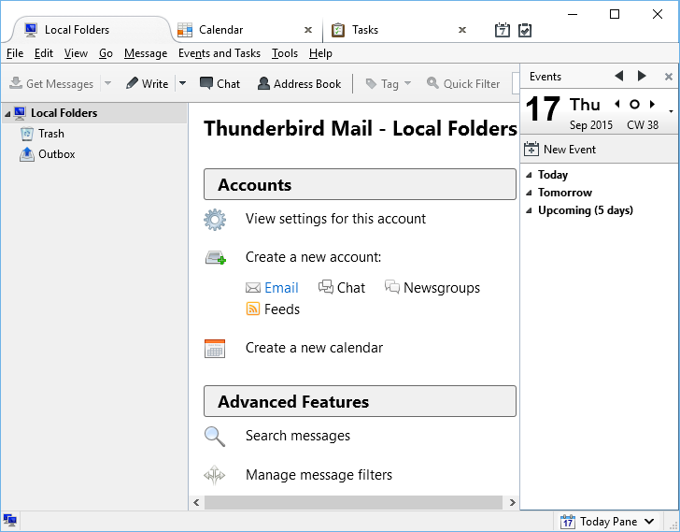The image size is (680, 532).
Task: Collapse the Upcoming (5 days) section
Action: pyautogui.click(x=529, y=211)
